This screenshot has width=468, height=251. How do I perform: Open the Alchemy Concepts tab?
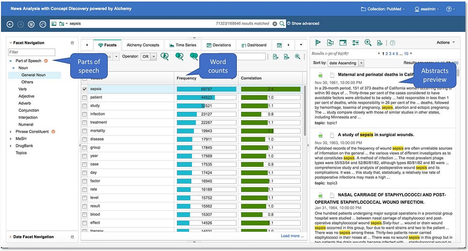143,45
